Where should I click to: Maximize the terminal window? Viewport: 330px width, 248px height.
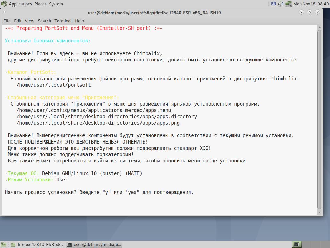pyautogui.click(x=309, y=12)
